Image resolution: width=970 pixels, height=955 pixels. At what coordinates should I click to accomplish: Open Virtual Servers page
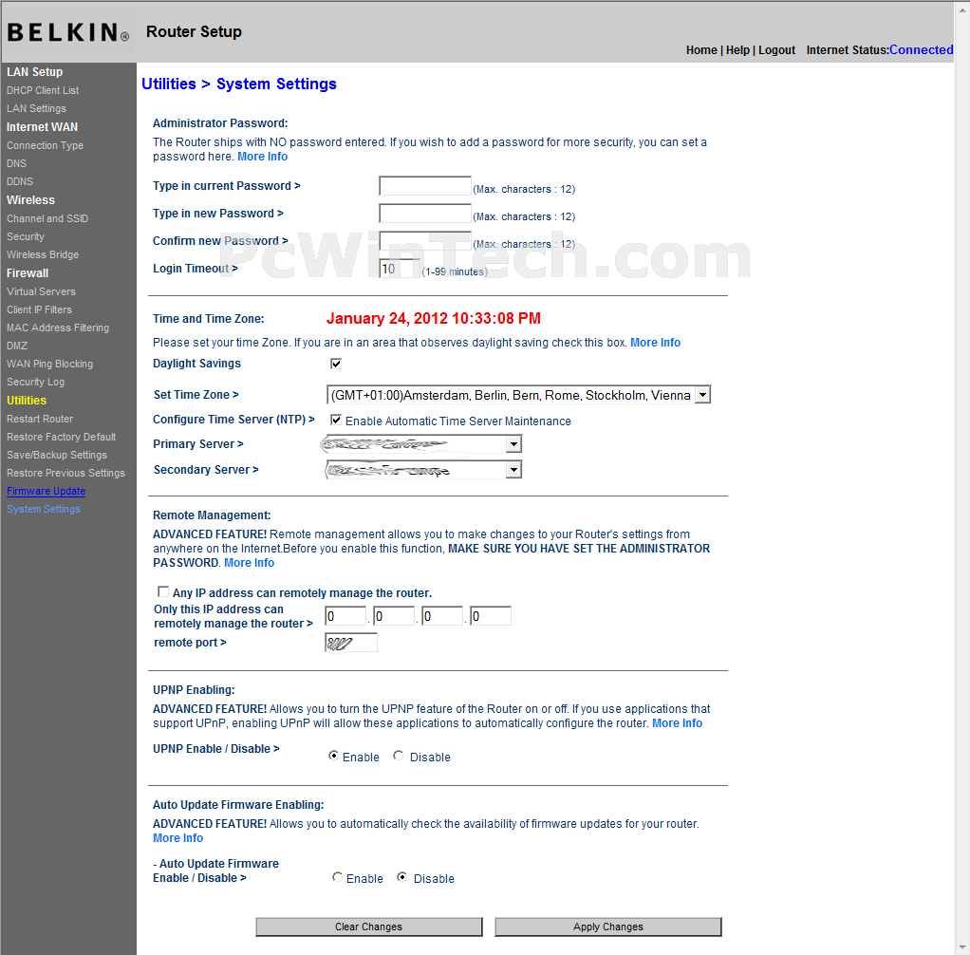tap(42, 291)
